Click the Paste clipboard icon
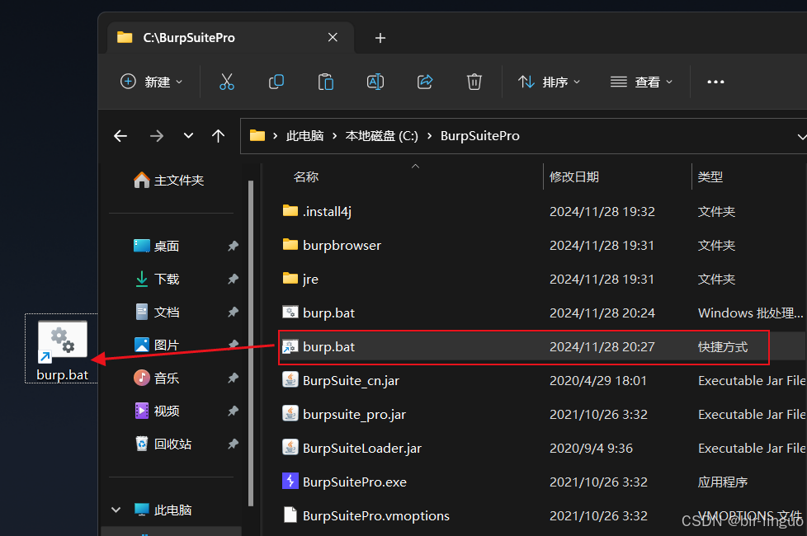The width and height of the screenshot is (807, 536). (326, 82)
